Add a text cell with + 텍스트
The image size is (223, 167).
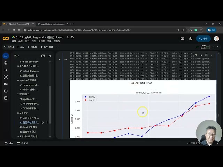32,47
